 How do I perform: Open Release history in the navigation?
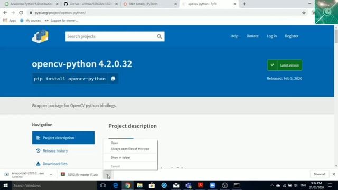pyautogui.click(x=55, y=151)
